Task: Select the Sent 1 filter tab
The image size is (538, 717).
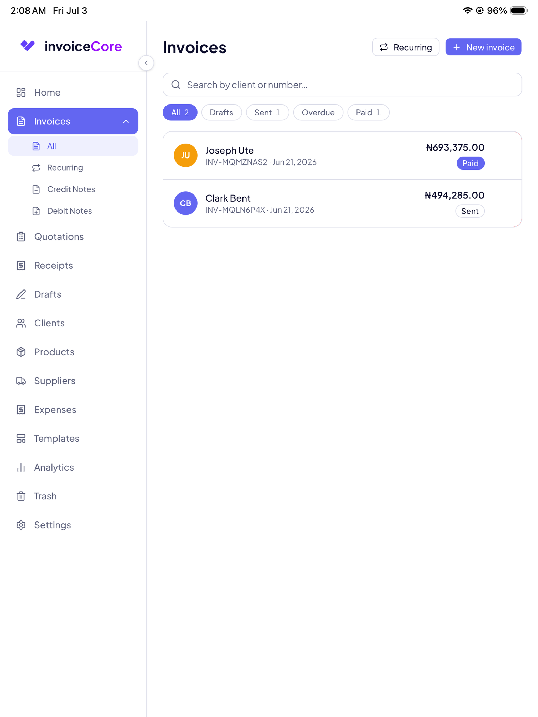Action: pos(267,113)
